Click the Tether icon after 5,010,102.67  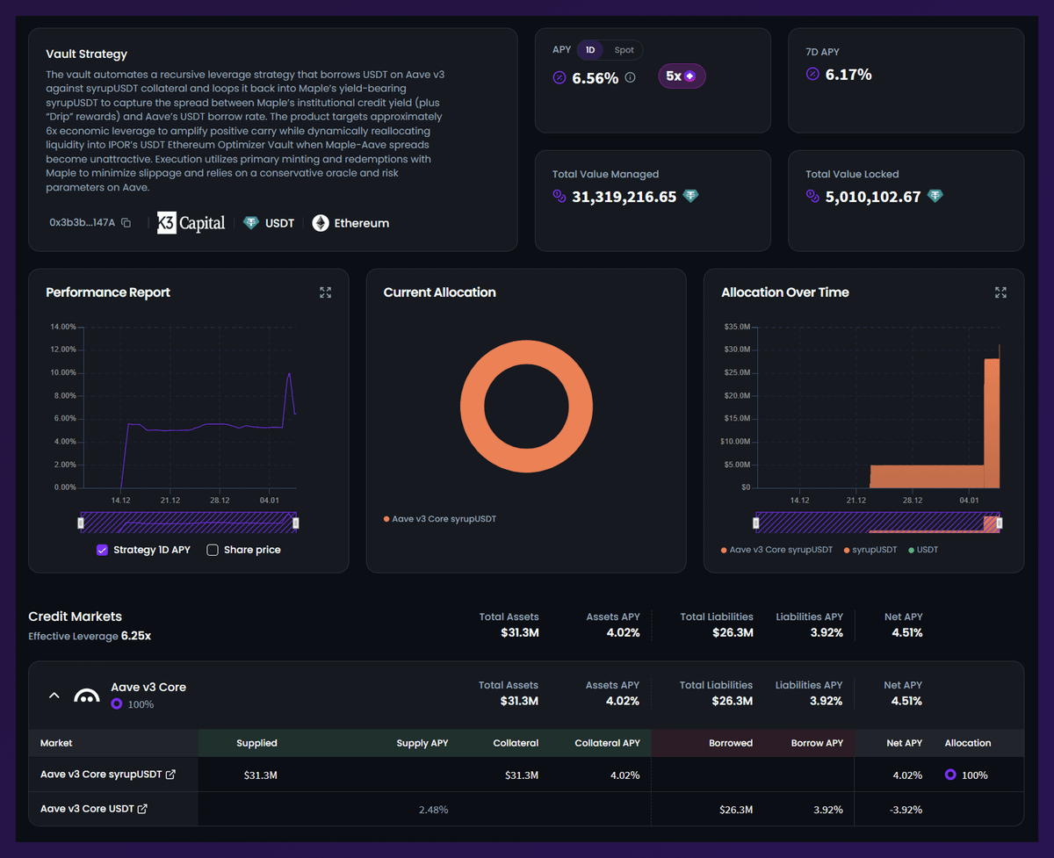point(935,196)
